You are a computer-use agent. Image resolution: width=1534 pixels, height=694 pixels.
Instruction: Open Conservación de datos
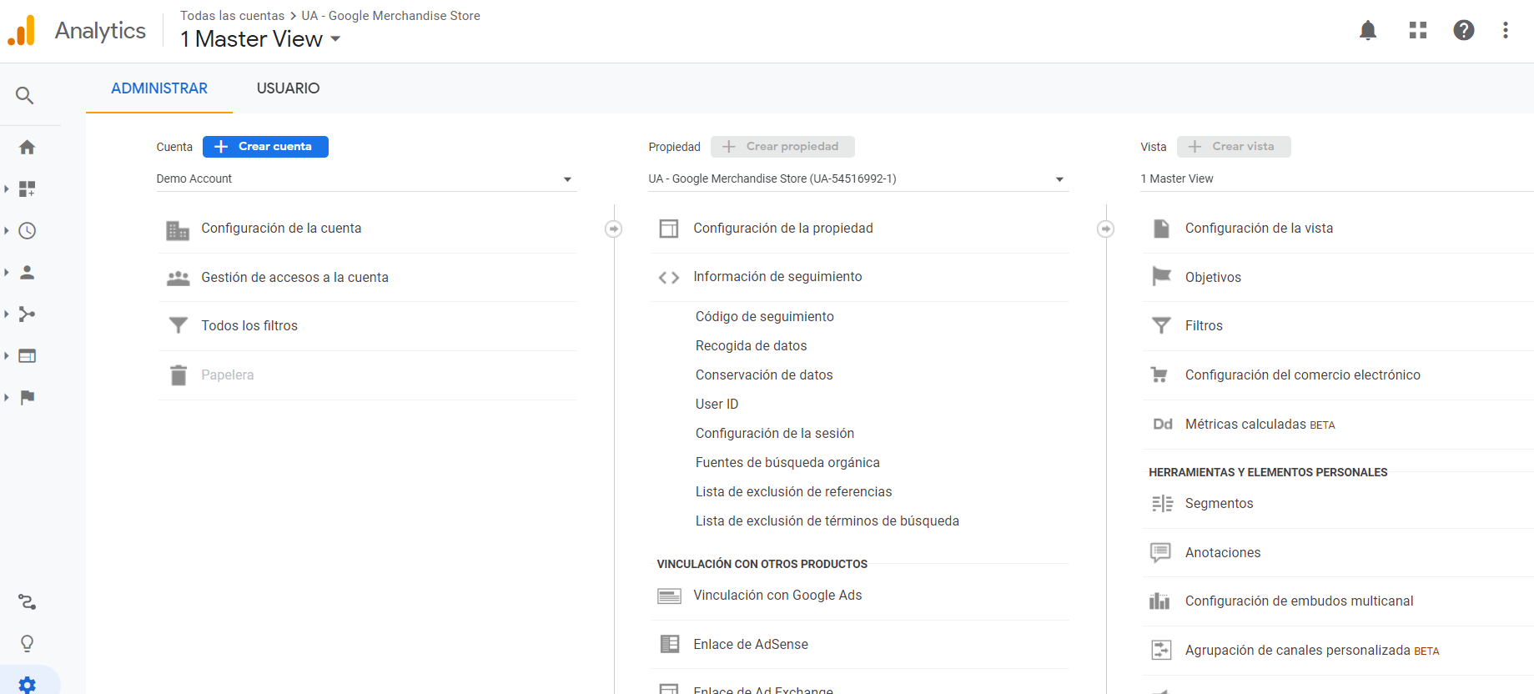pos(764,375)
